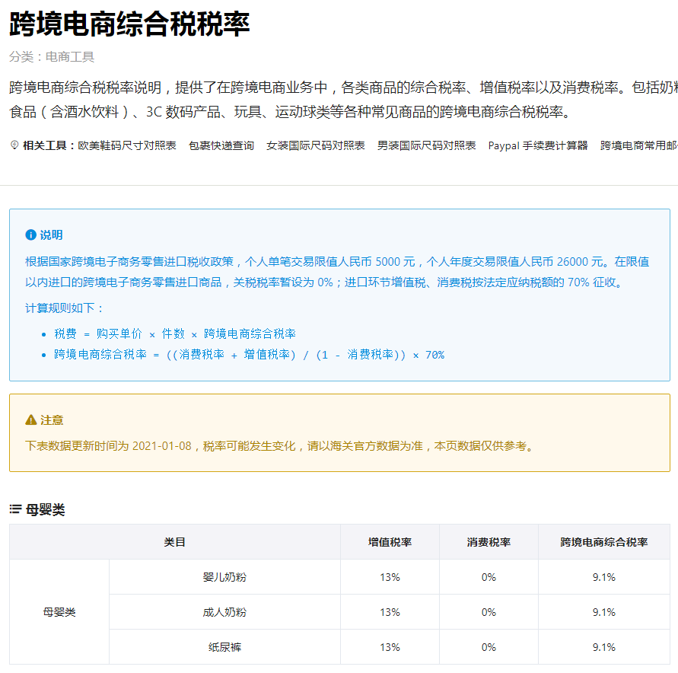
Task: Click the 消费税率 column header
Action: pyautogui.click(x=489, y=542)
